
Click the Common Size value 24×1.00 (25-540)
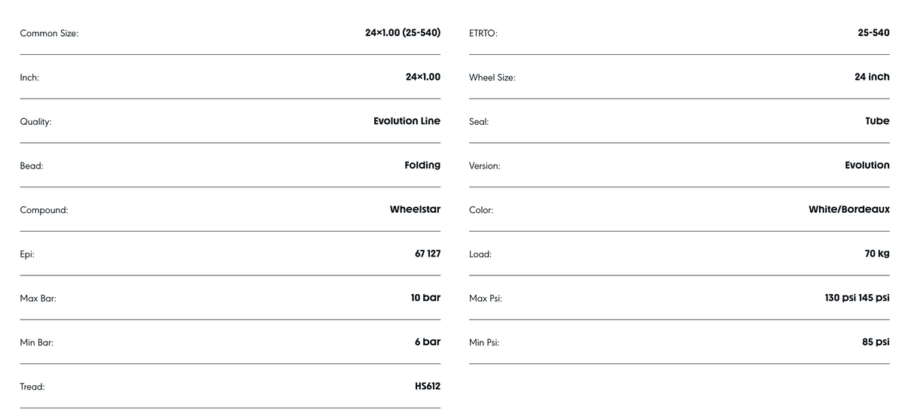[x=403, y=33]
